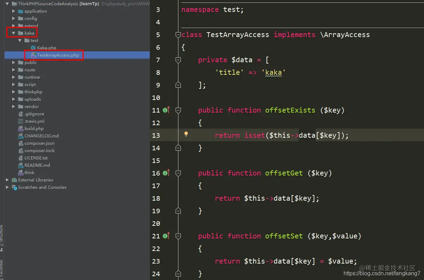Click the .travis.yml file icon
The image size is (424, 280).
tap(21, 121)
